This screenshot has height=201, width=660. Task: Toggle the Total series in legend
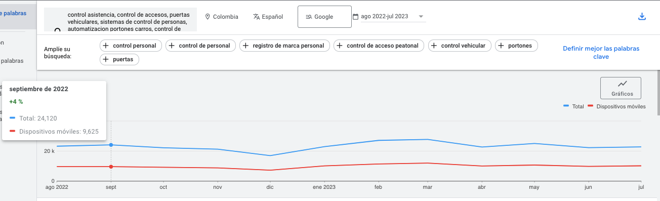point(573,107)
